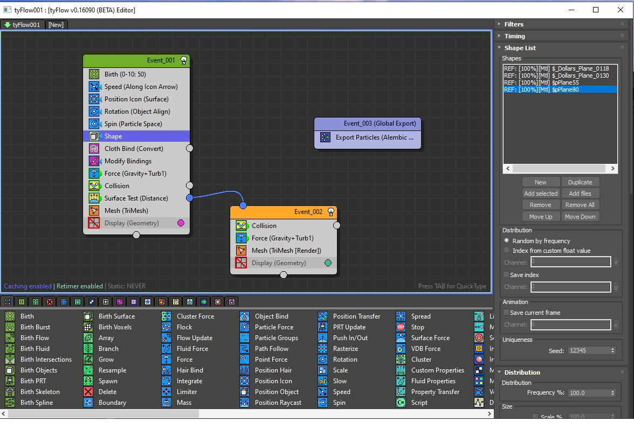Image resolution: width=634 pixels, height=428 pixels.
Task: Select the Collision operator in Event_002
Action: [x=284, y=225]
